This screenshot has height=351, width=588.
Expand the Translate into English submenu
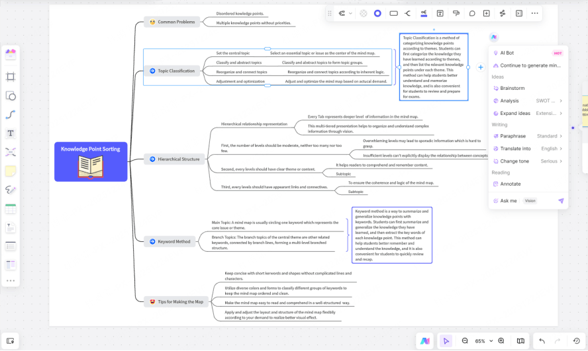pyautogui.click(x=560, y=149)
